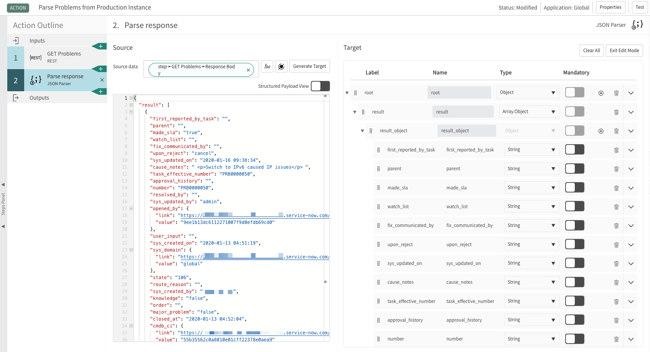650x352 pixels.
Task: Add a child to the result_object row
Action: pos(601,131)
